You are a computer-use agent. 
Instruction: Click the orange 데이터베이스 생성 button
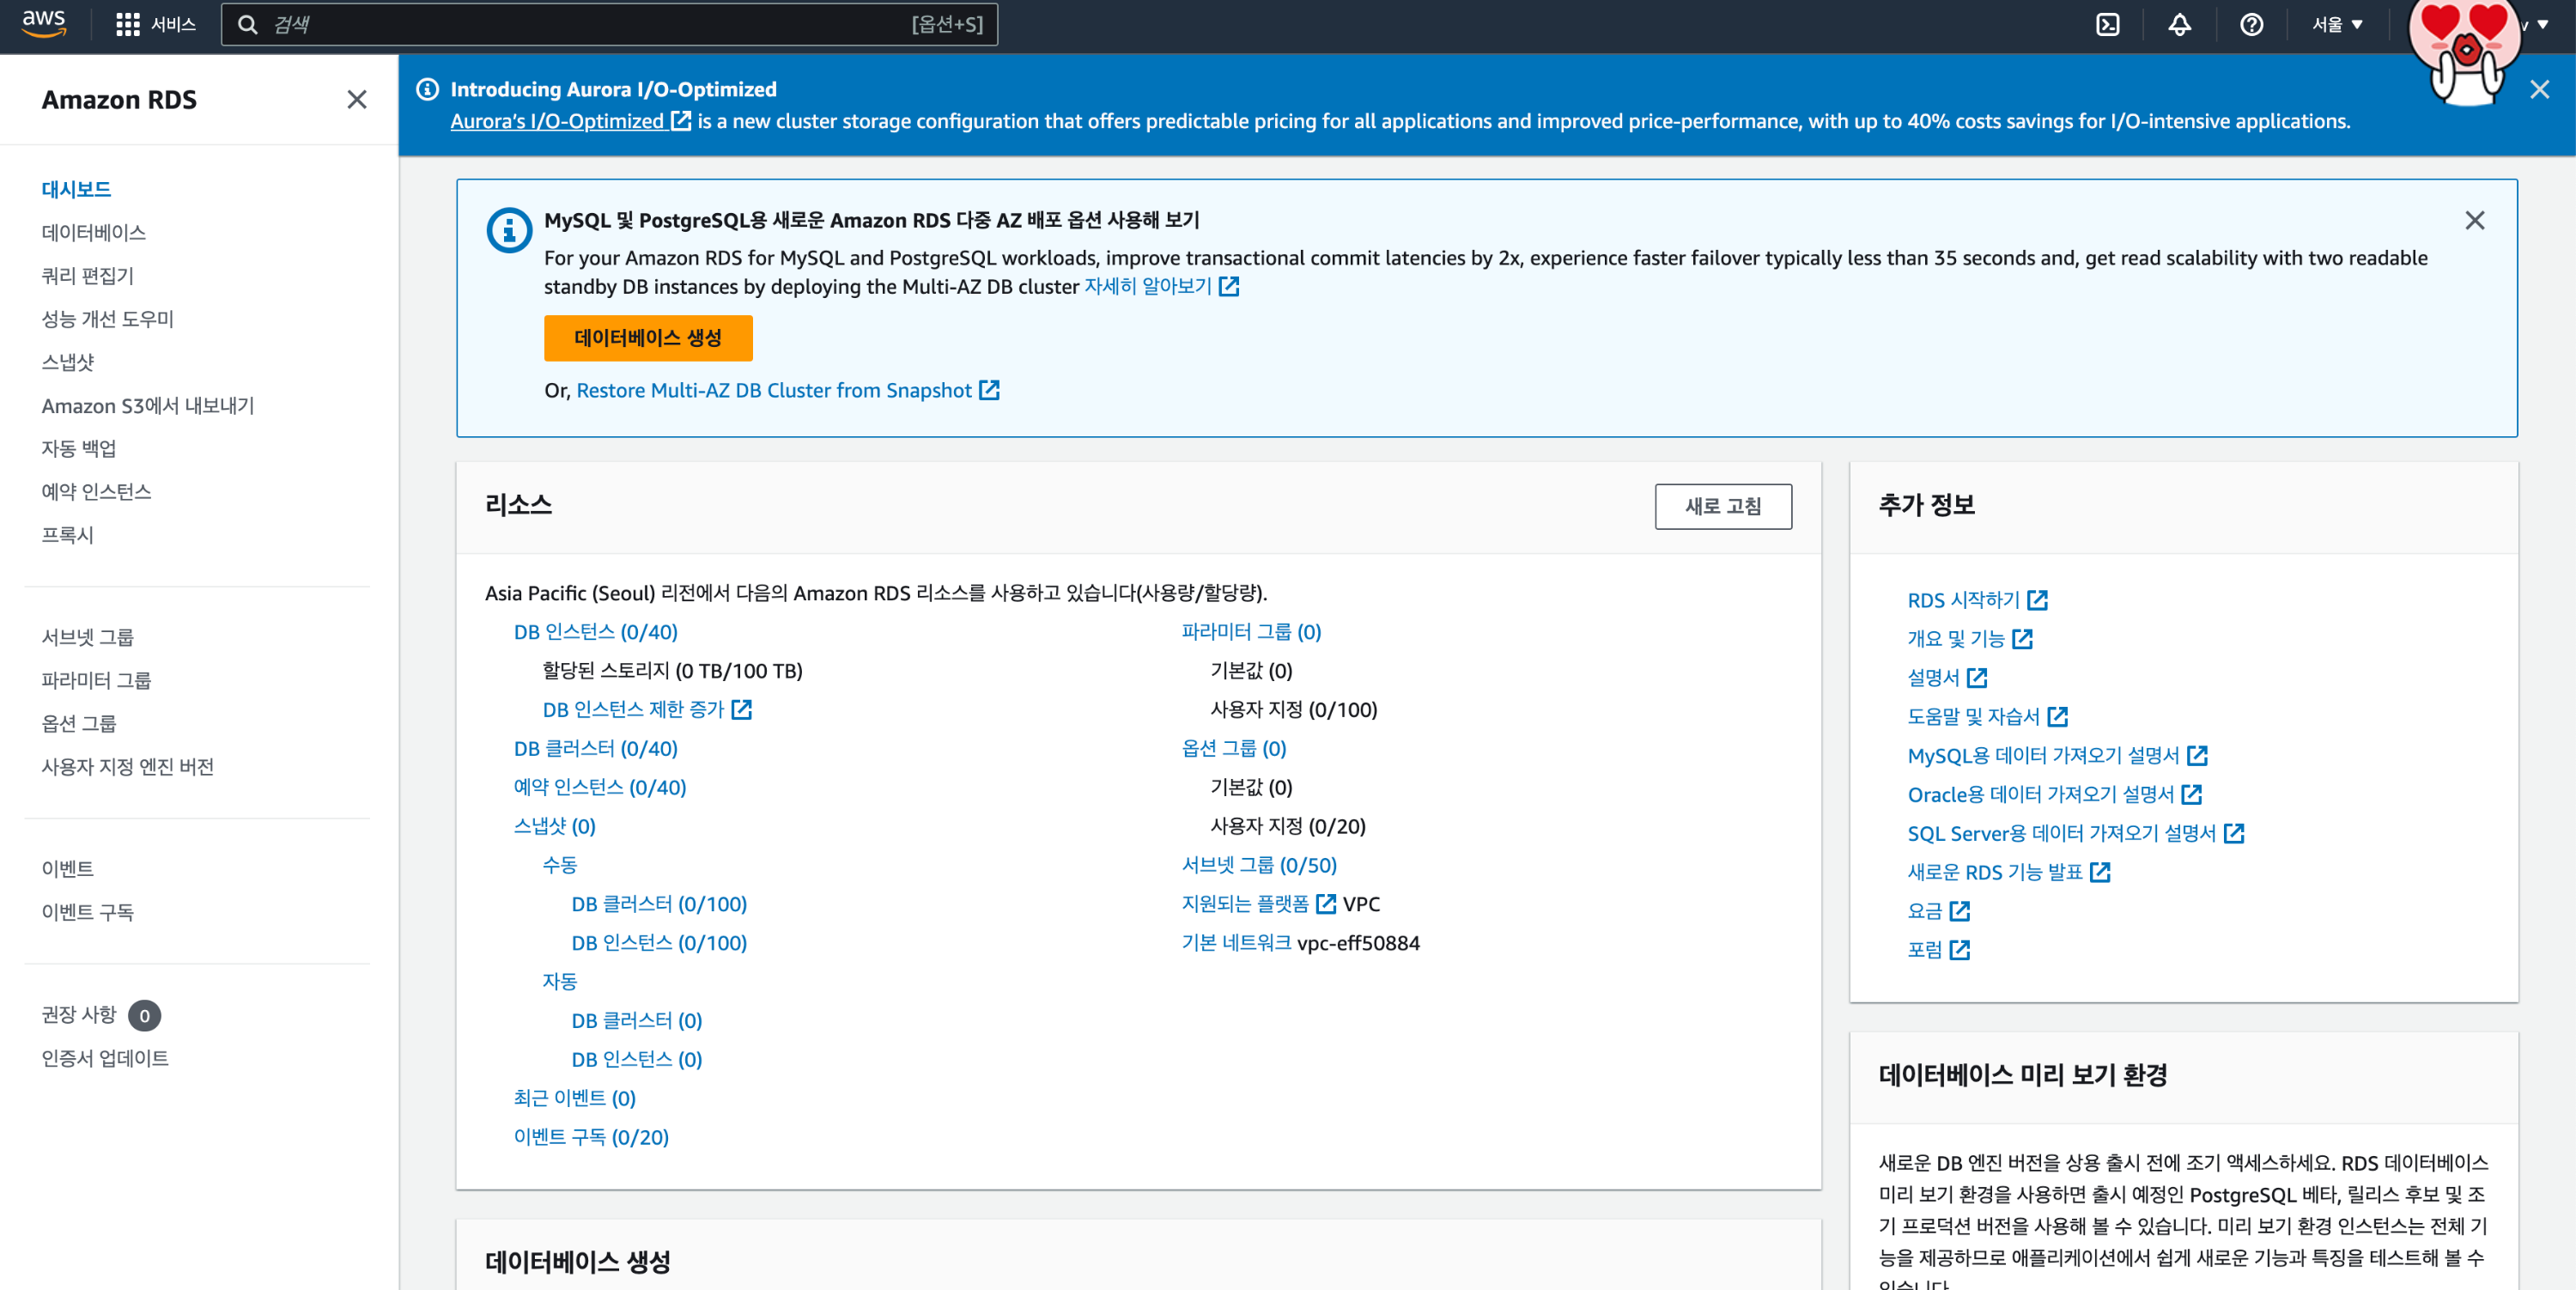pyautogui.click(x=647, y=338)
